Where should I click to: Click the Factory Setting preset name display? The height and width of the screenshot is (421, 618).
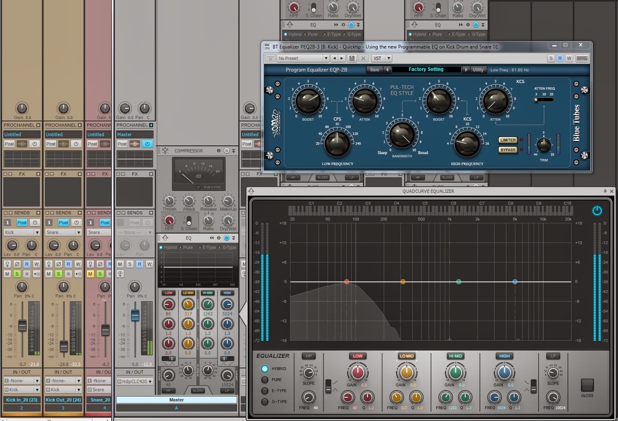(x=427, y=69)
